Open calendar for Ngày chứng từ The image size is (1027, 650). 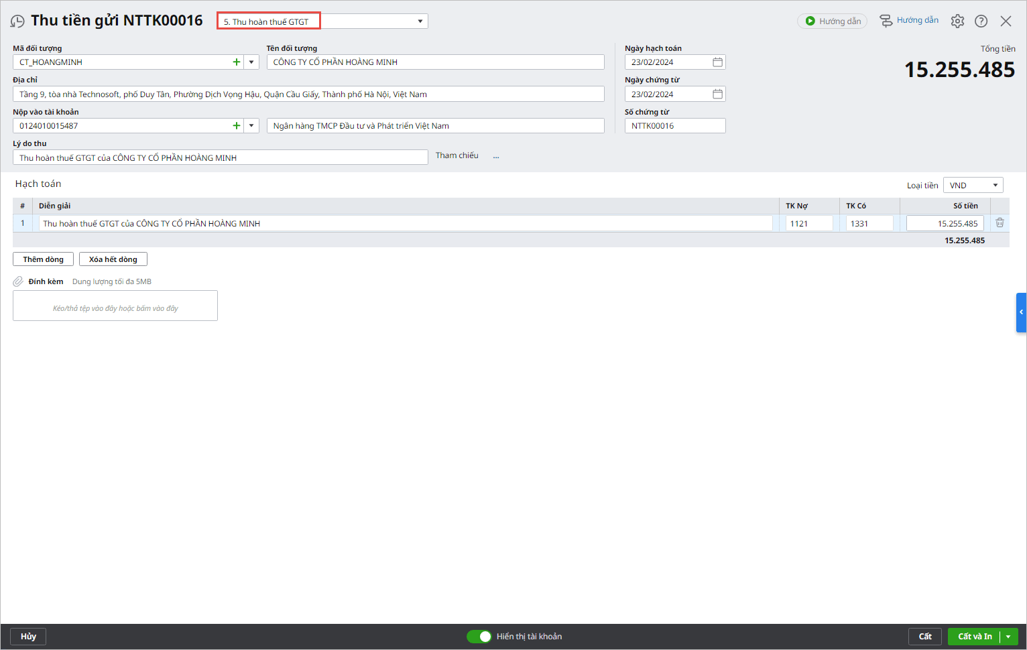pyautogui.click(x=717, y=94)
